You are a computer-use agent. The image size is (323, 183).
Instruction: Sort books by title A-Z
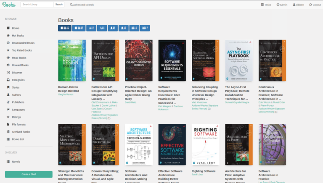point(91,28)
